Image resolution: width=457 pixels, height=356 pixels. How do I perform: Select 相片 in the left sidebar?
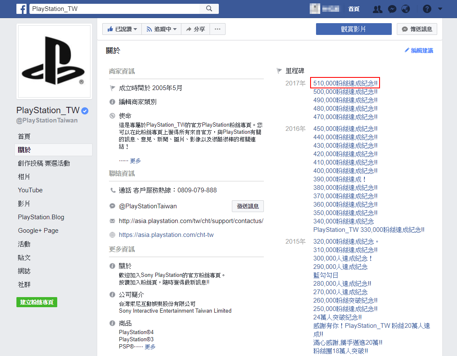pyautogui.click(x=24, y=177)
